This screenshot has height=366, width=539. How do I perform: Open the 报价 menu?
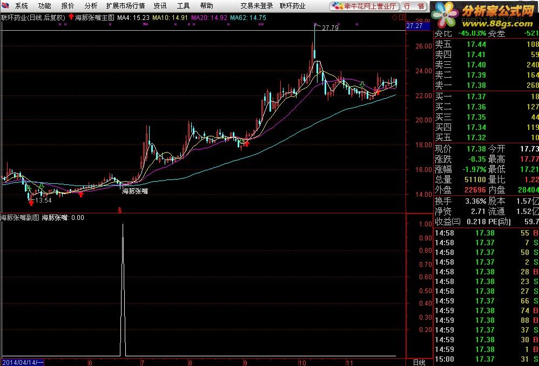[x=68, y=6]
